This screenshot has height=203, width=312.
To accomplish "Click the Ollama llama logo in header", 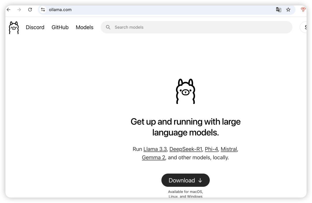I will 14,27.
